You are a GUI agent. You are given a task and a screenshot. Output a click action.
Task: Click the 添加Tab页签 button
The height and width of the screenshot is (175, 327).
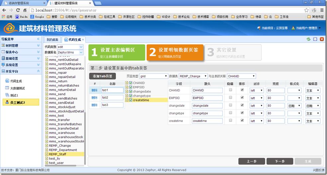point(102,76)
